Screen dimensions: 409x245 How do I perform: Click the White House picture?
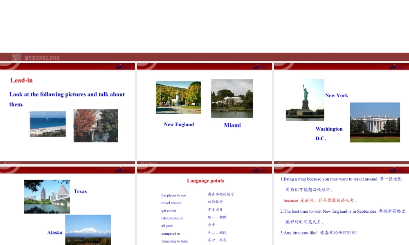click(x=375, y=122)
